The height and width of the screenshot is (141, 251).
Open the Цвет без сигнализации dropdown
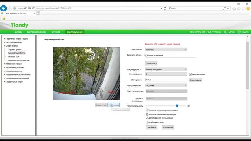166,99
